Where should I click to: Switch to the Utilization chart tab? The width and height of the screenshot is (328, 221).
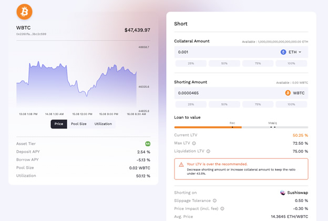(103, 124)
